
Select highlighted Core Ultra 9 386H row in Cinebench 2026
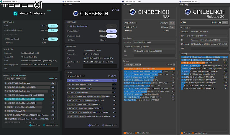pos(30,99)
